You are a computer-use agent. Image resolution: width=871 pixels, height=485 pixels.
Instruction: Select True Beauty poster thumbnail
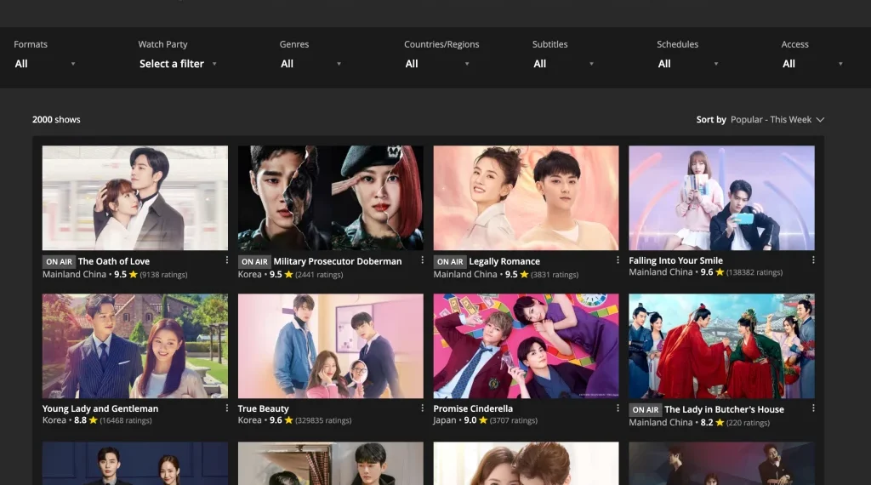331,345
